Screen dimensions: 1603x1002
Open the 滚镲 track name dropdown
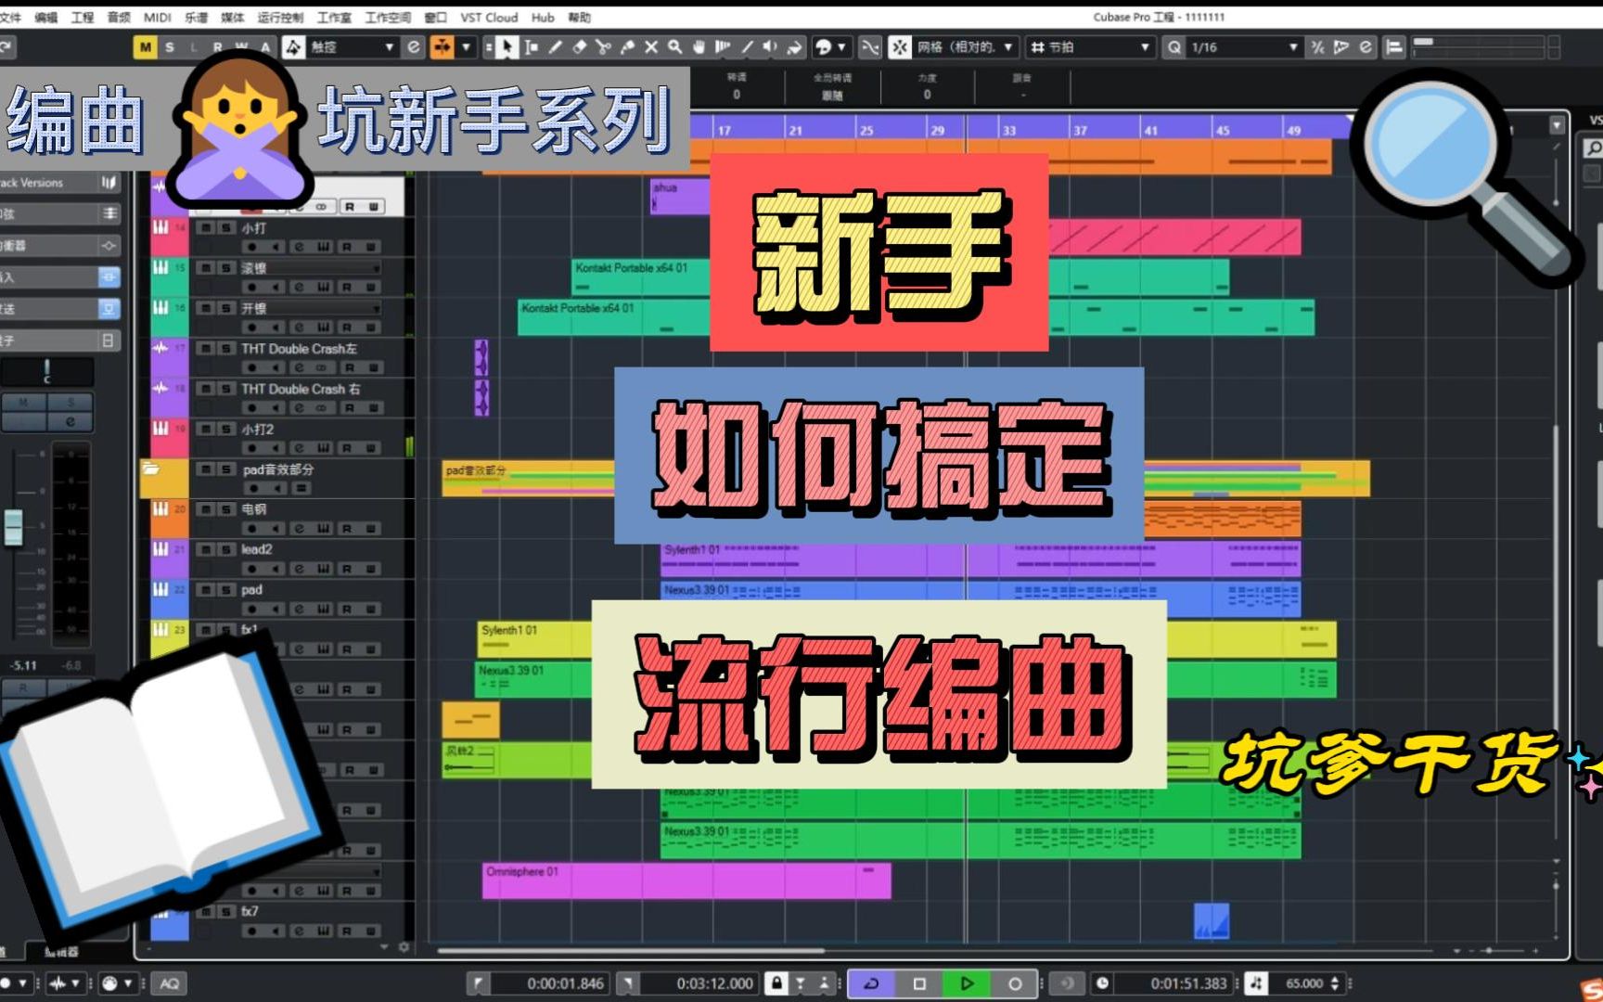tap(377, 268)
